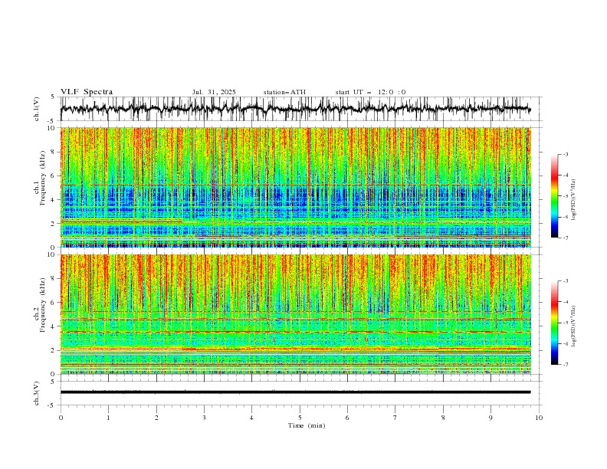This screenshot has width=607, height=469.
Task: Click time axis tick label "0"
Action: 61,418
